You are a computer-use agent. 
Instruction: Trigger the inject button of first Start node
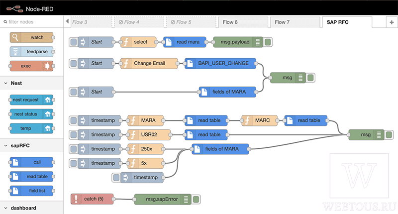[x=73, y=42]
